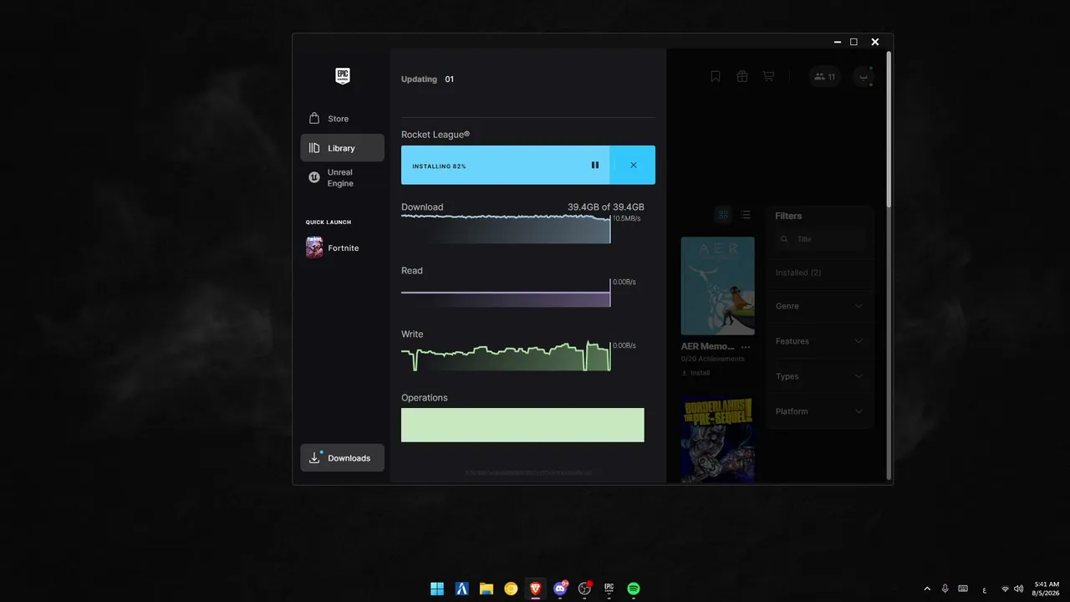Open Spotify from the taskbar
Viewport: 1070px width, 602px height.
(x=634, y=589)
